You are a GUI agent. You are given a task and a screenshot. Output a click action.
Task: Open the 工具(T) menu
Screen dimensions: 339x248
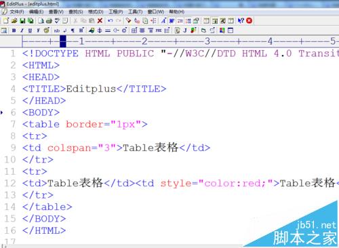[136, 12]
